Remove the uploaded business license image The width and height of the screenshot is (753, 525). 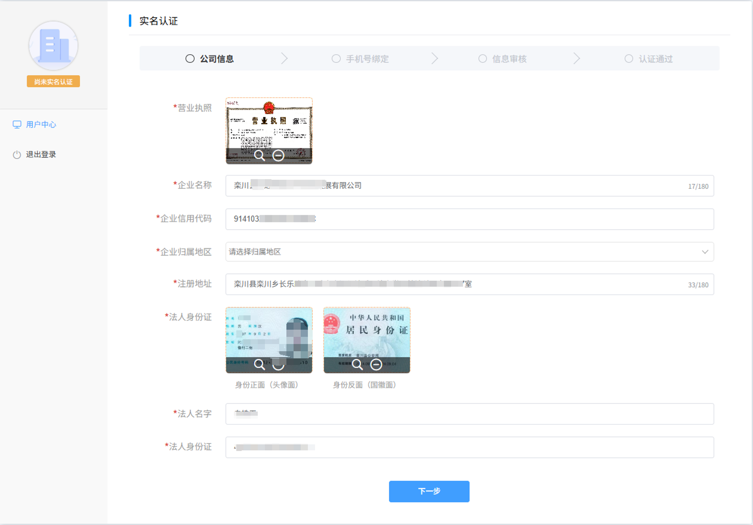(278, 155)
